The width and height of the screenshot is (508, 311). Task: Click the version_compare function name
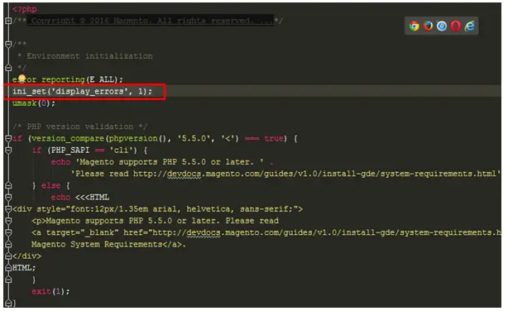(68, 138)
